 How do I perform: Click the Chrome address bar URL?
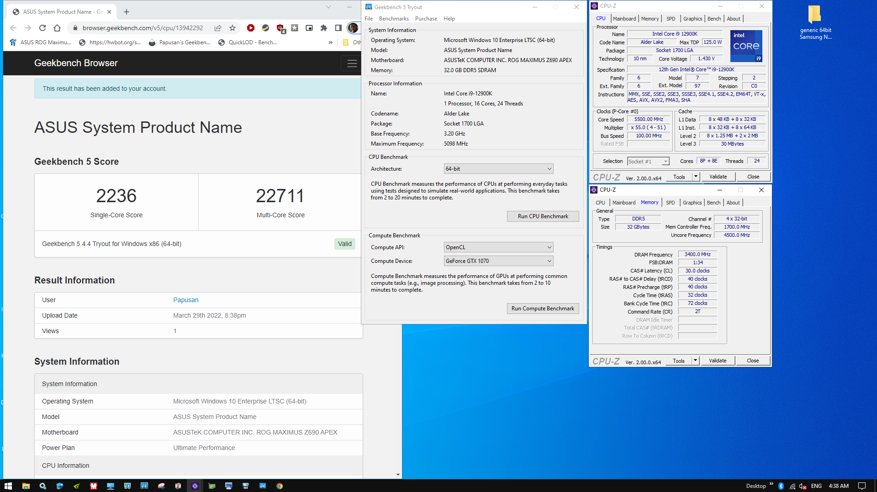click(x=143, y=28)
